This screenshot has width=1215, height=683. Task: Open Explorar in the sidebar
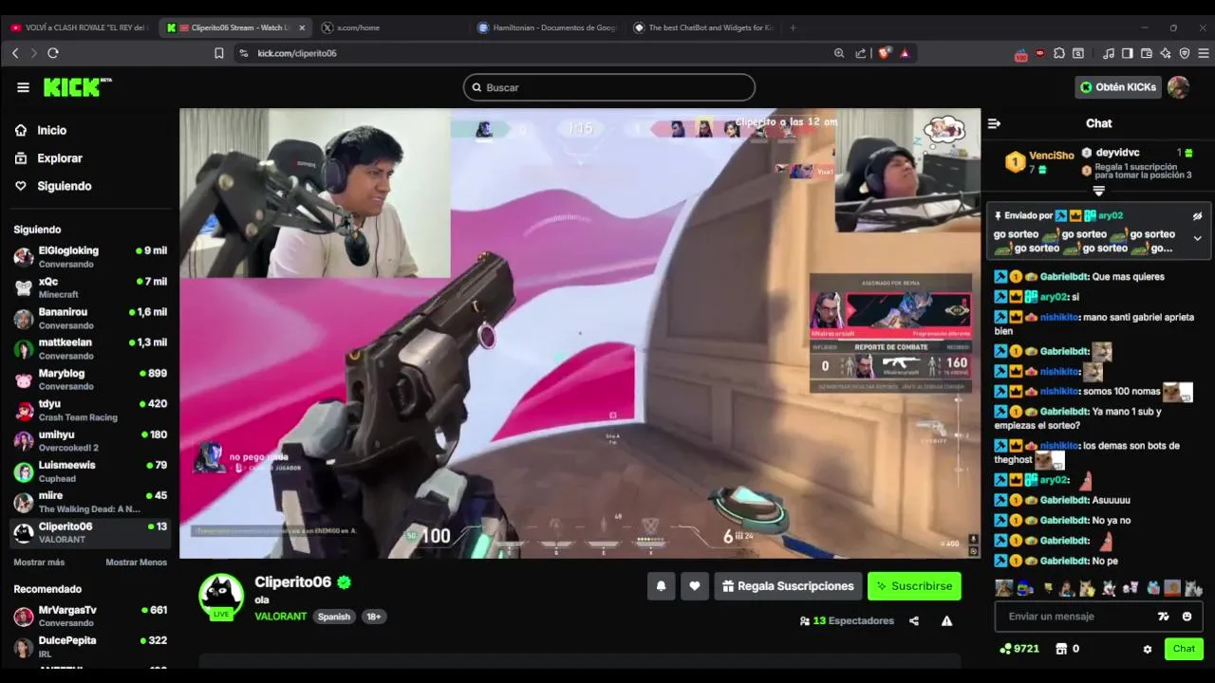point(59,158)
